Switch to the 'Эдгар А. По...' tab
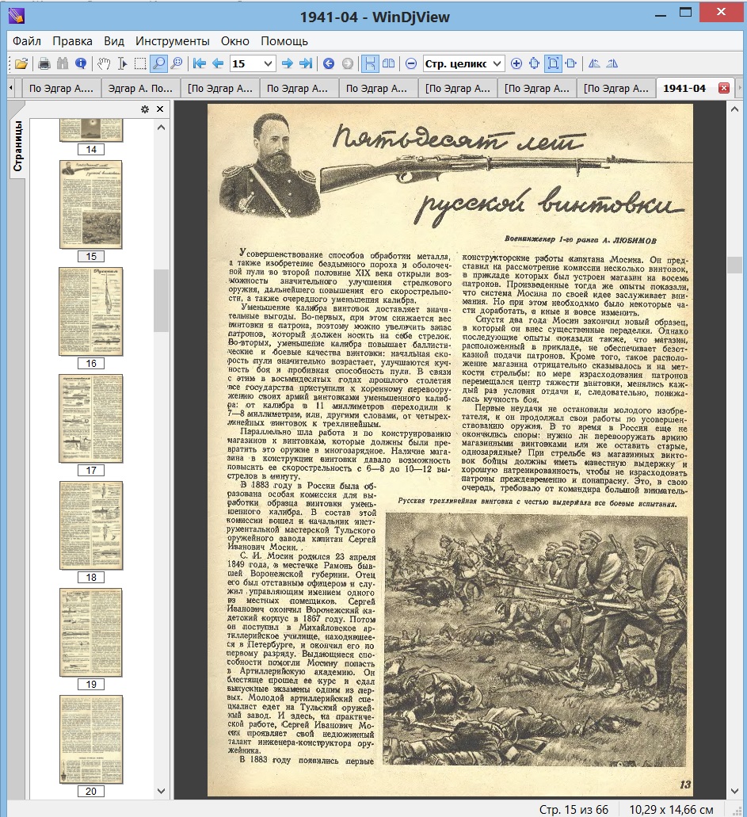The image size is (747, 817). pyautogui.click(x=141, y=89)
